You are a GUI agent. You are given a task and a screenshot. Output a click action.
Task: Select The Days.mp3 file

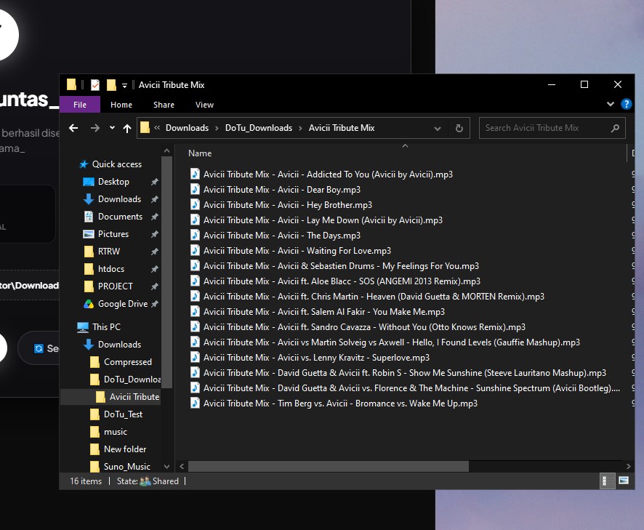pos(282,236)
